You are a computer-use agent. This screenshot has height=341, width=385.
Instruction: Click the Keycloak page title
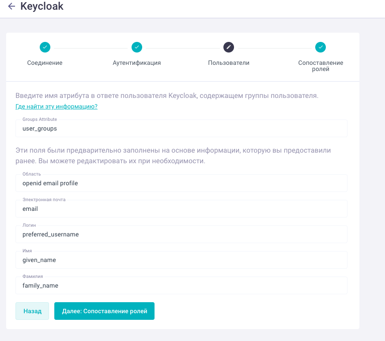coord(42,7)
